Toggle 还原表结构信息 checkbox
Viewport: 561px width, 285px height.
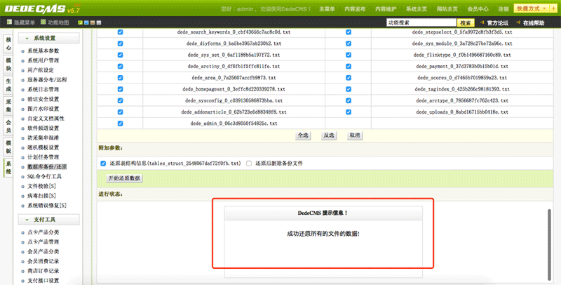point(104,163)
